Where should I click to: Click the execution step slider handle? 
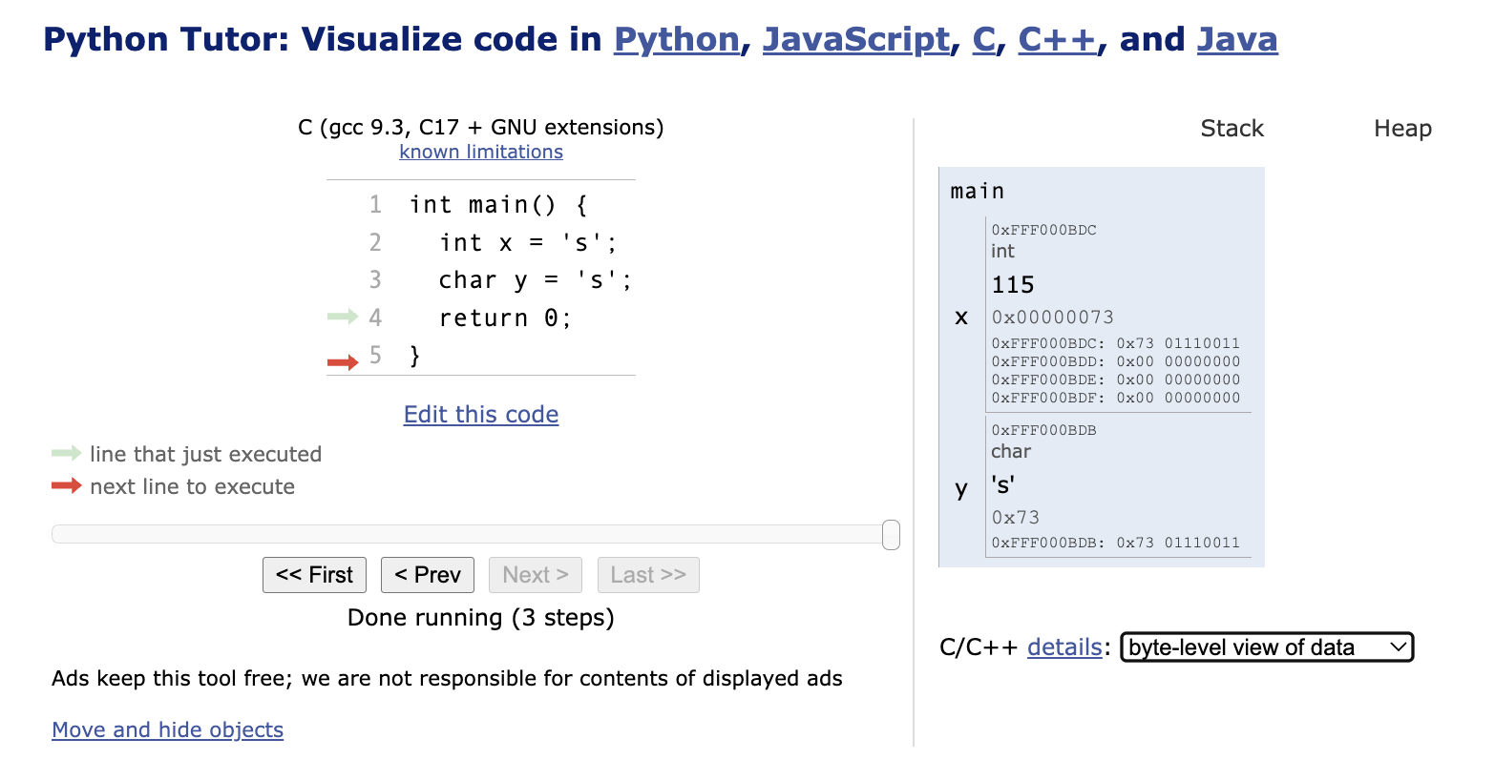pyautogui.click(x=891, y=535)
